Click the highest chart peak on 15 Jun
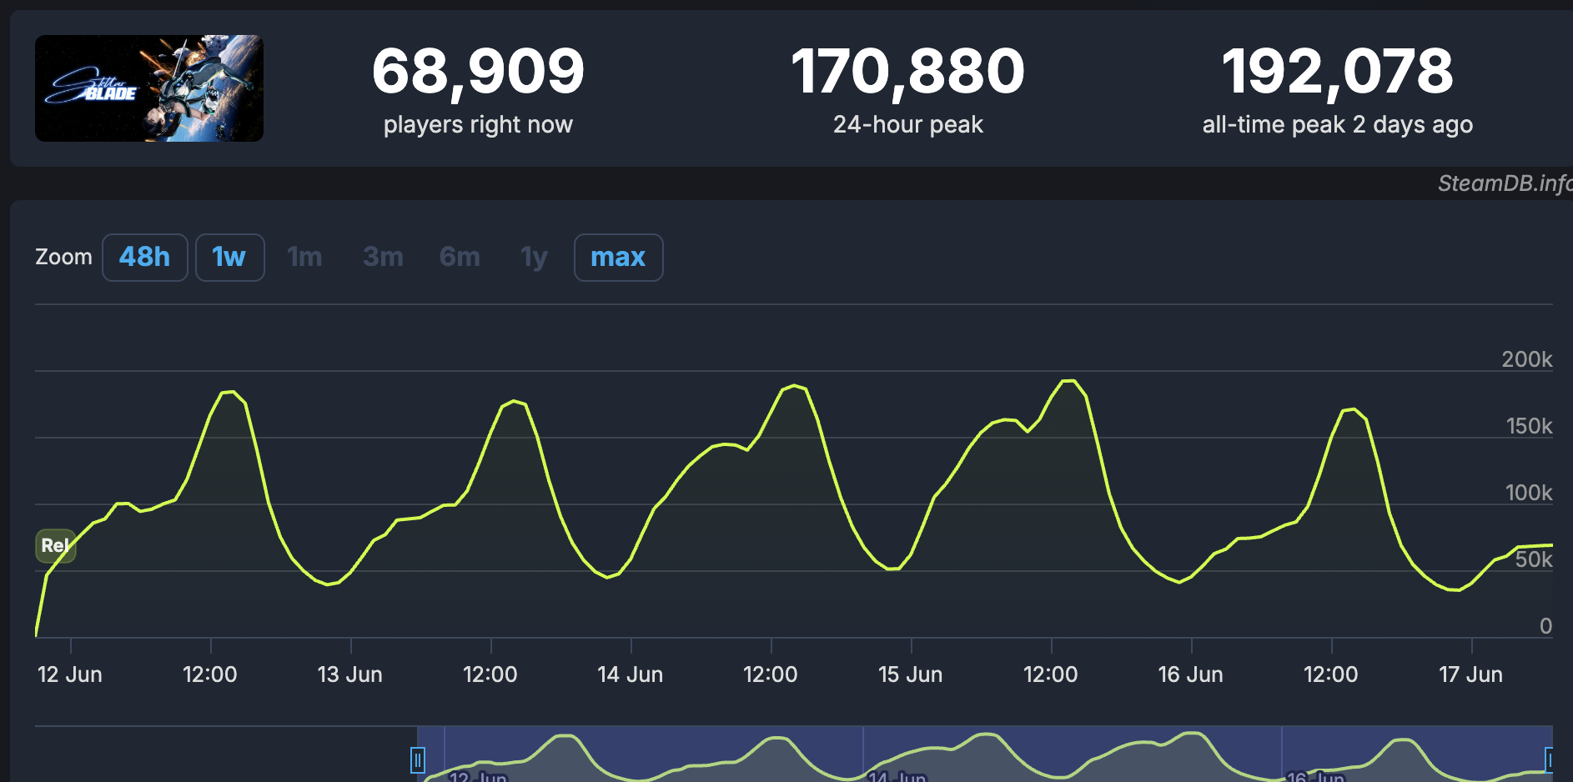Viewport: 1573px width, 782px height. point(1069,381)
